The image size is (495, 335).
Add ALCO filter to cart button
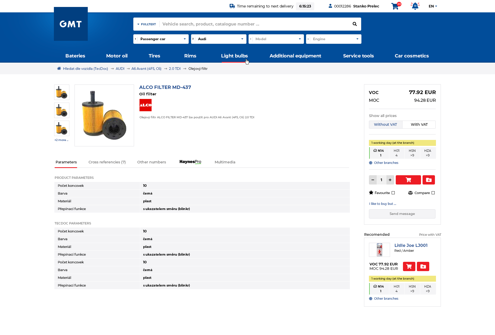[x=408, y=180]
